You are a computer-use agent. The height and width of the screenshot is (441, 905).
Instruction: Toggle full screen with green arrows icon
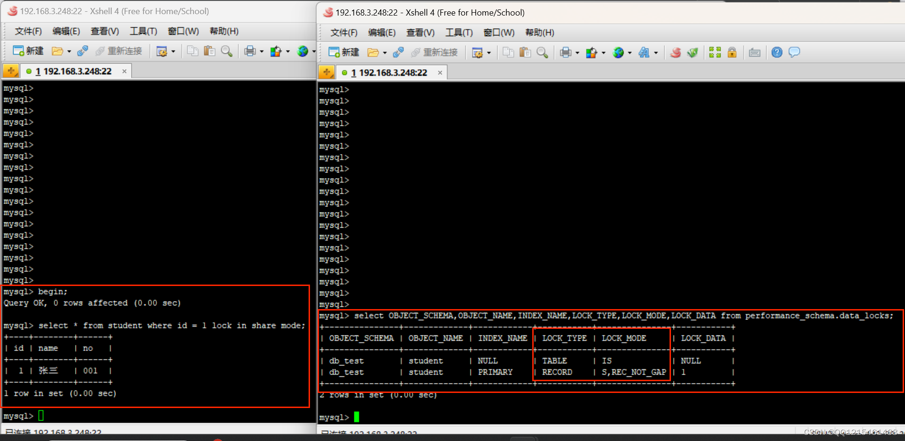(715, 52)
